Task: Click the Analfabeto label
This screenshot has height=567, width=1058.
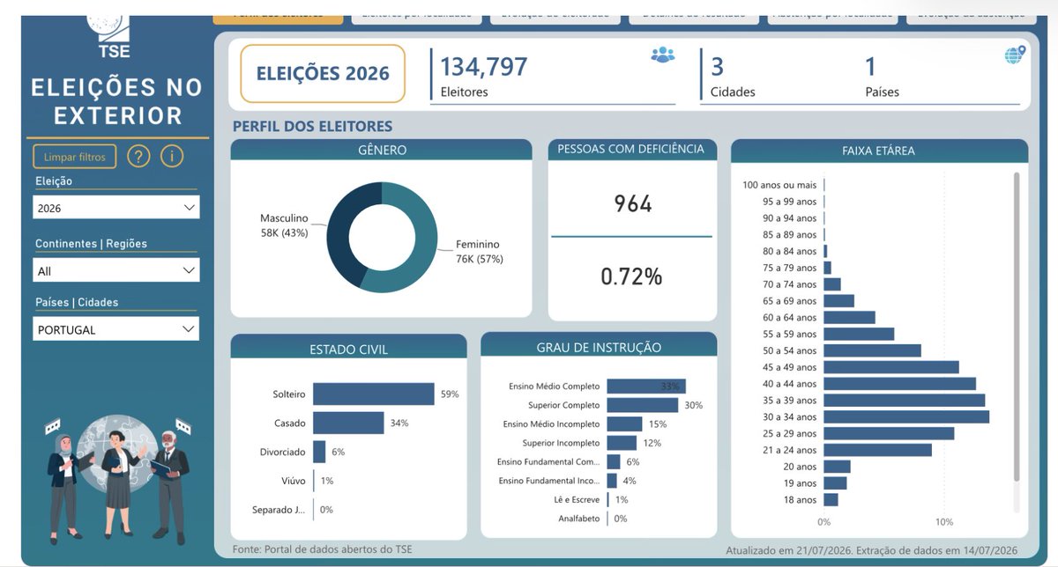Action: click(578, 519)
